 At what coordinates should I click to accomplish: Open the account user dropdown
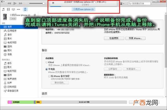coord(122,3)
